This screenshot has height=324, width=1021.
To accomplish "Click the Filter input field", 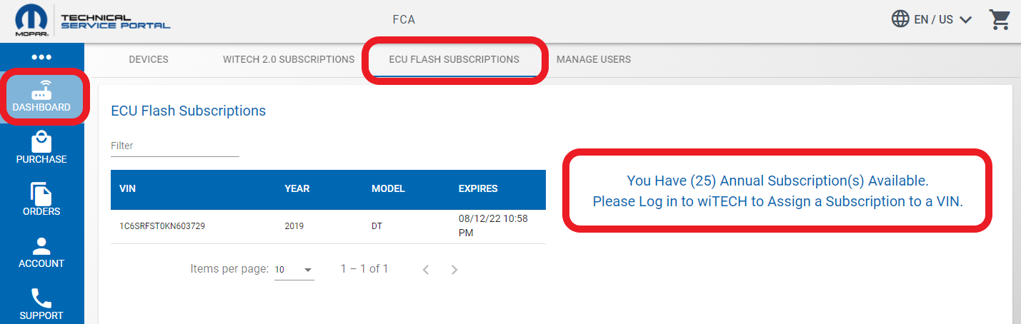I will click(174, 146).
